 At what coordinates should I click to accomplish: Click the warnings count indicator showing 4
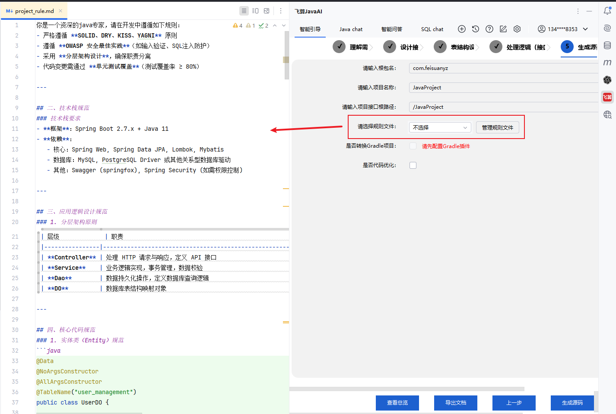(238, 25)
